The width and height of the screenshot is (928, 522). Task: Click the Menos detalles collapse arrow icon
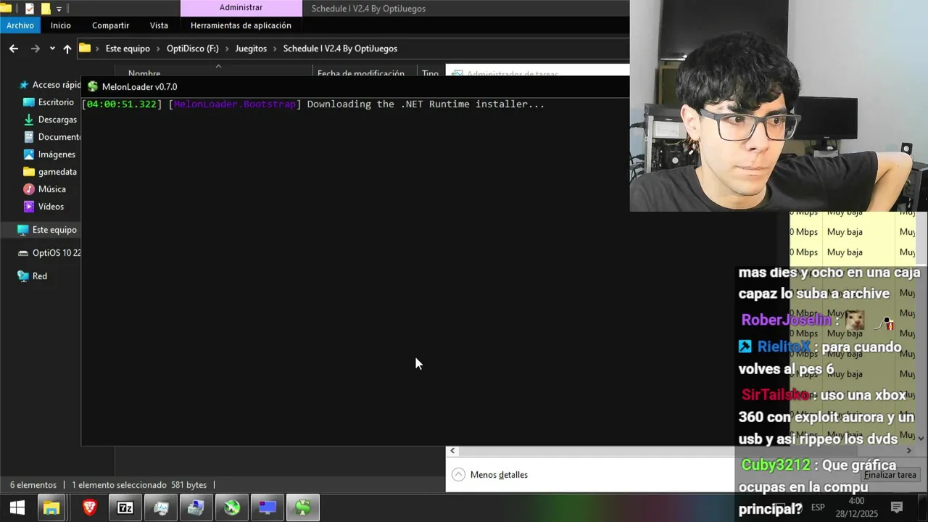click(x=458, y=475)
